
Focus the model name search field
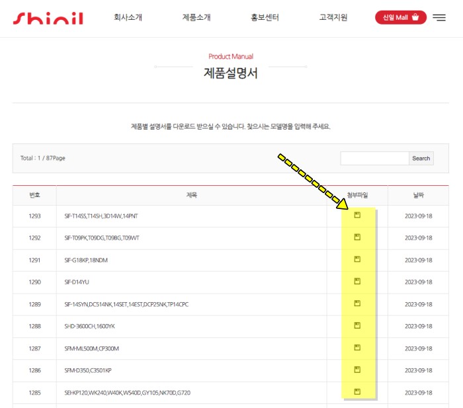(374, 158)
